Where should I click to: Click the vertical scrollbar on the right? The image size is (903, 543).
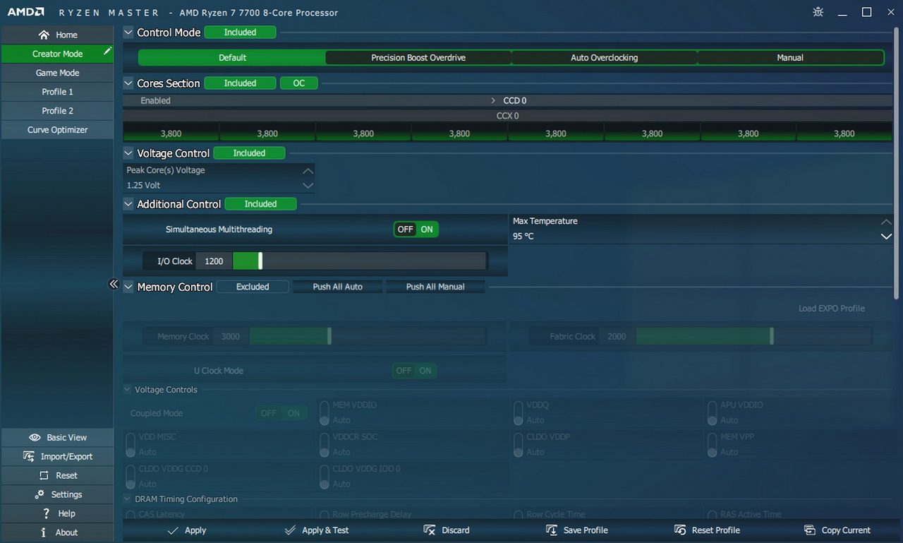[897, 162]
